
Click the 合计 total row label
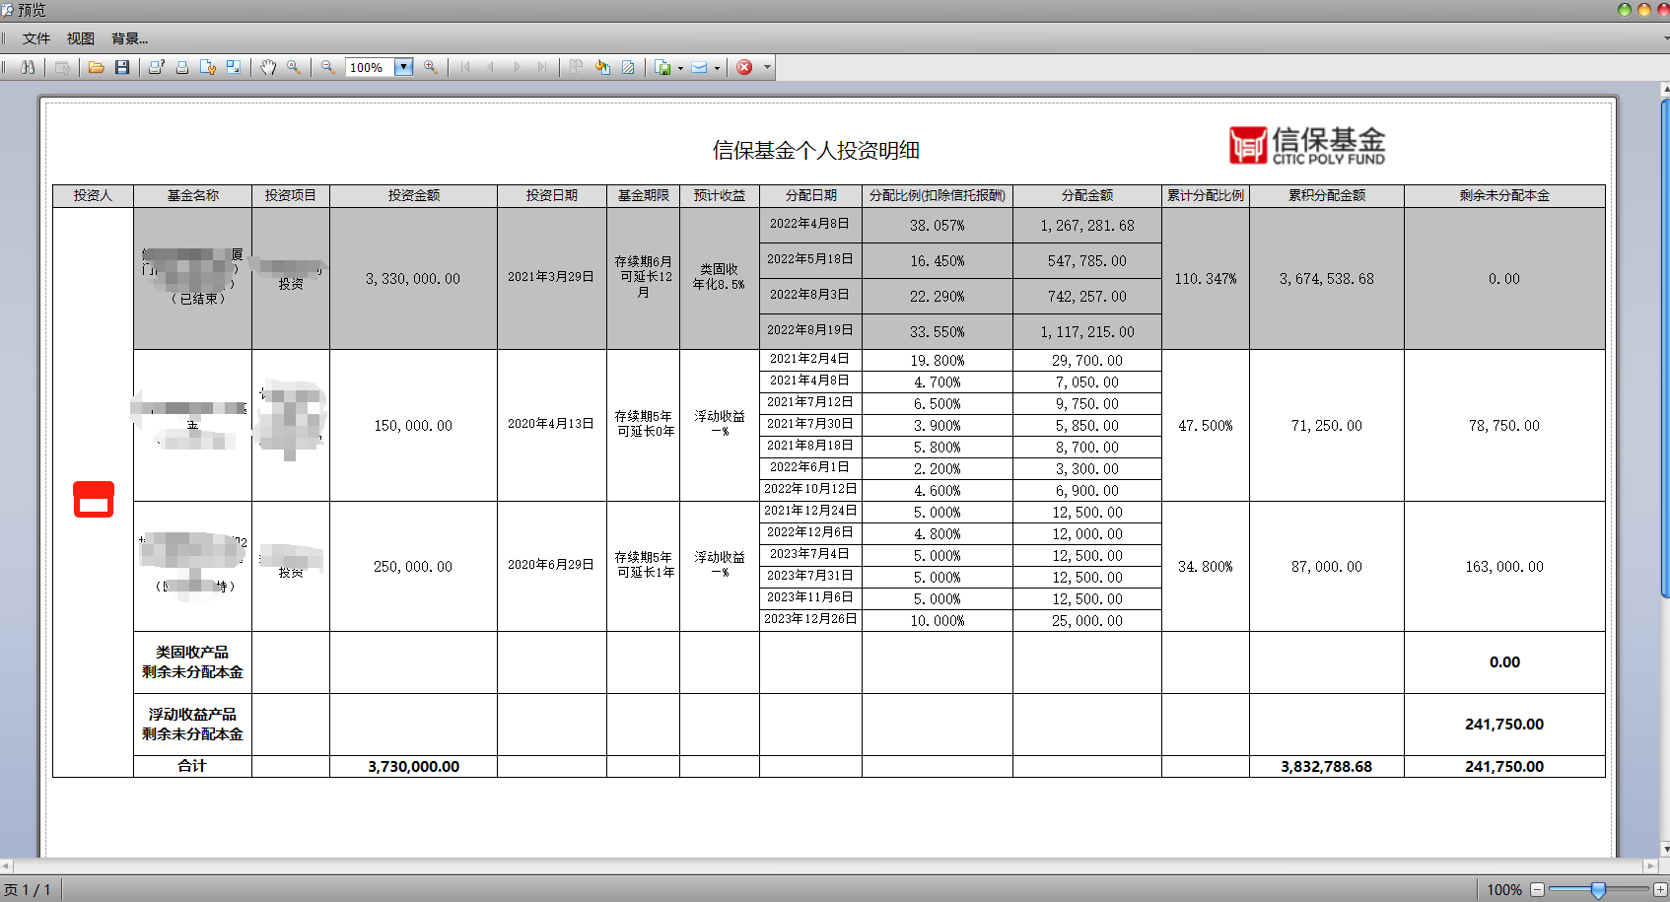(192, 766)
